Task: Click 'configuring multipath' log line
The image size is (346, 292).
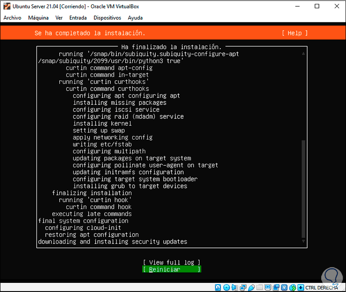Action: [109, 151]
